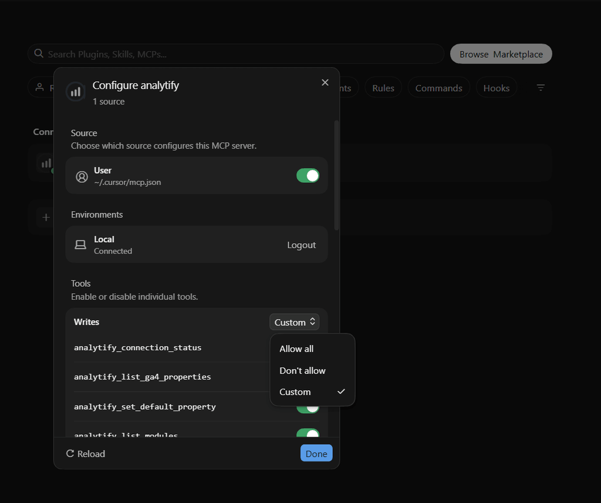601x503 pixels.
Task: Click the person icon in the first background tab
Action: click(x=39, y=88)
